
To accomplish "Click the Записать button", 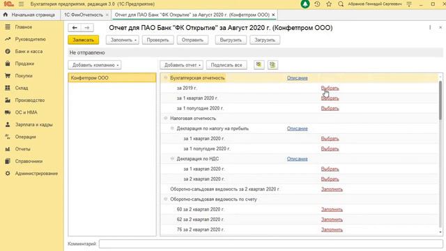I will (x=84, y=40).
